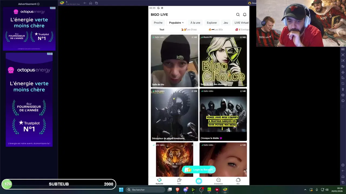Open the tiger thumbnail video room
This screenshot has width=346, height=194.
point(174,160)
